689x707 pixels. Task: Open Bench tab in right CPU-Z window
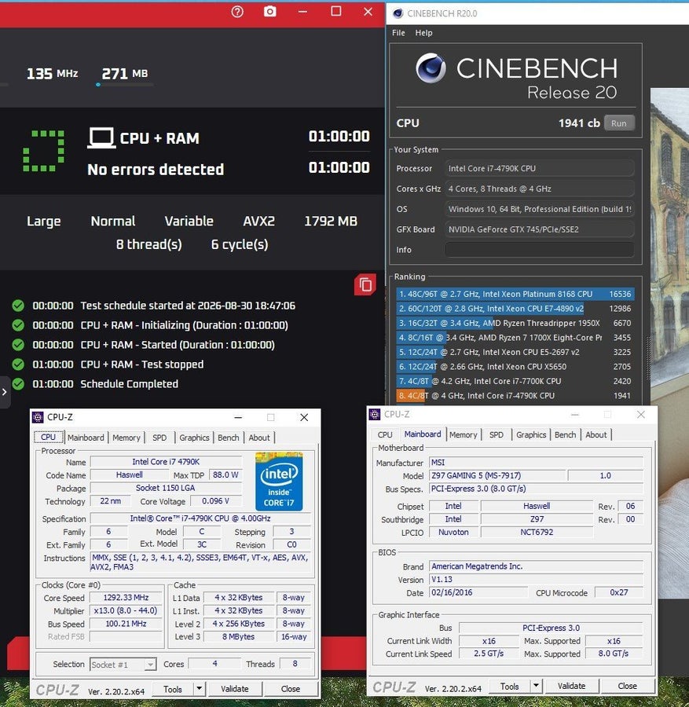(x=565, y=434)
